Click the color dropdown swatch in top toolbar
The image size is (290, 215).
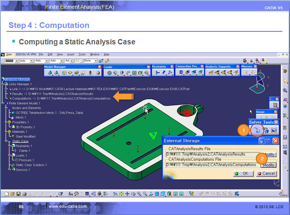(11, 60)
